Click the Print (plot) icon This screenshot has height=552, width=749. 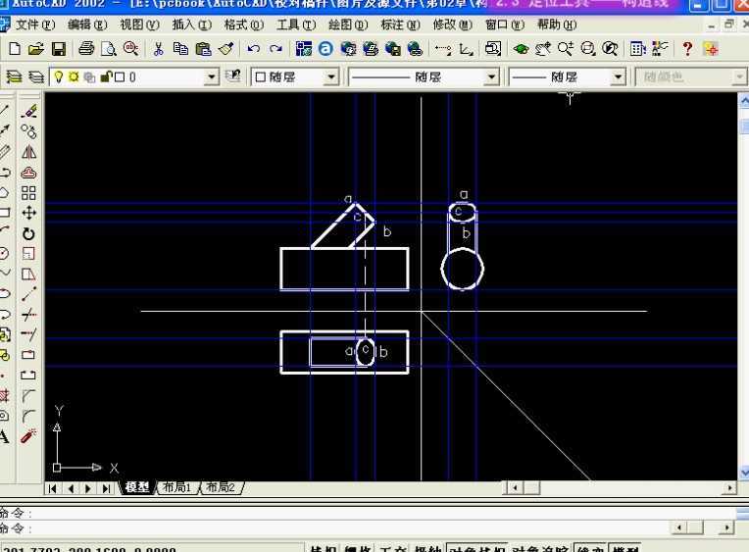(86, 49)
